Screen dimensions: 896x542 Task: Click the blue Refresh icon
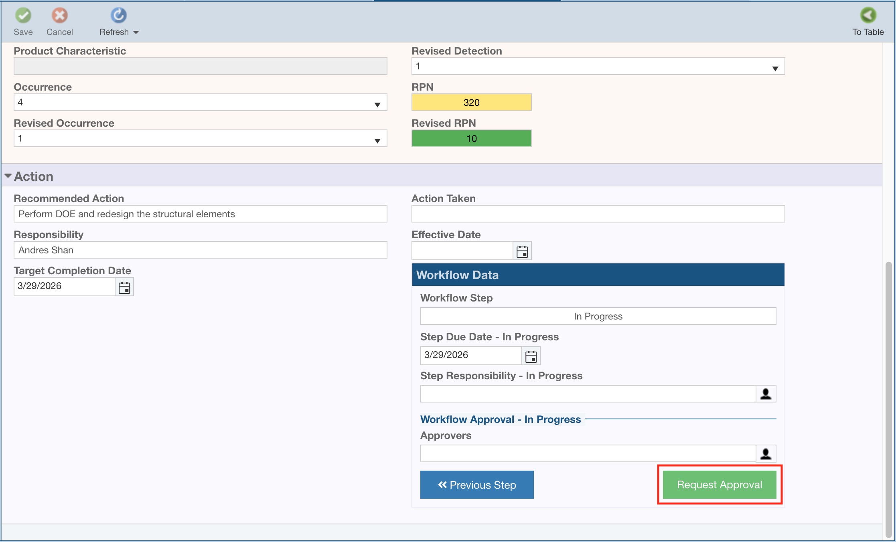[x=118, y=16]
